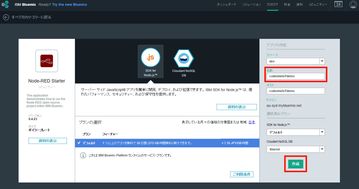Screen dimensions: 359x189
Task: Open the カタログ navigation tab
Action: coord(272,5)
